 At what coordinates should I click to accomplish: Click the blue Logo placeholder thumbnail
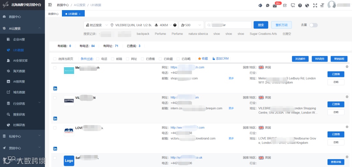pyautogui.click(x=69, y=161)
